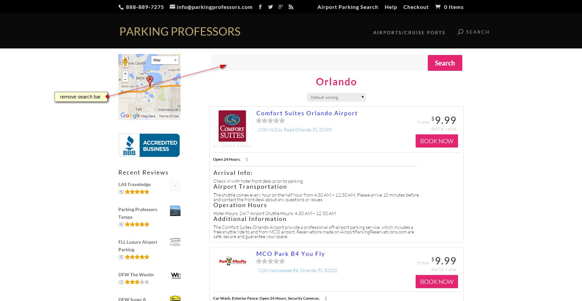Viewport: 582px width, 301px height.
Task: Click the shopping cart icon
Action: coord(438,7)
